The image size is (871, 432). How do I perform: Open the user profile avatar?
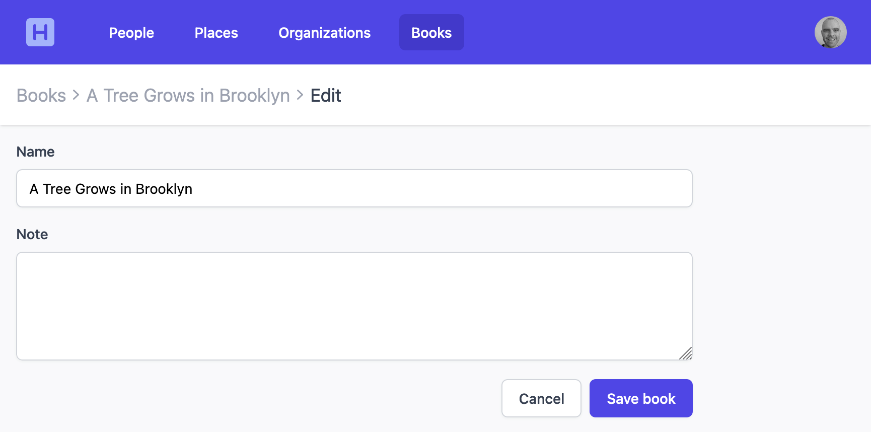830,32
